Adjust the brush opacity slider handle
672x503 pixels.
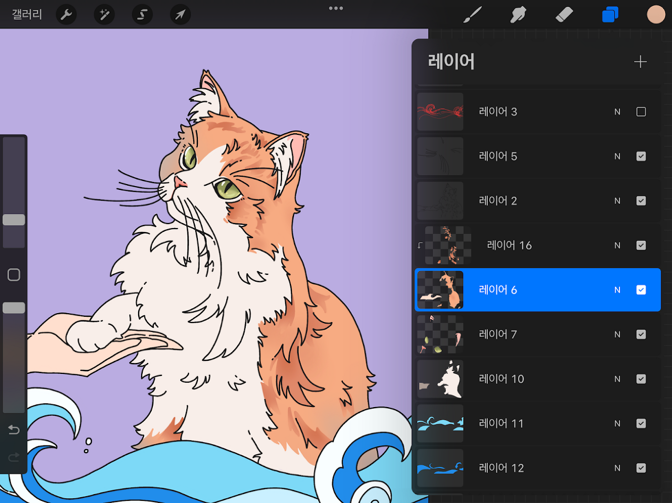click(x=14, y=308)
